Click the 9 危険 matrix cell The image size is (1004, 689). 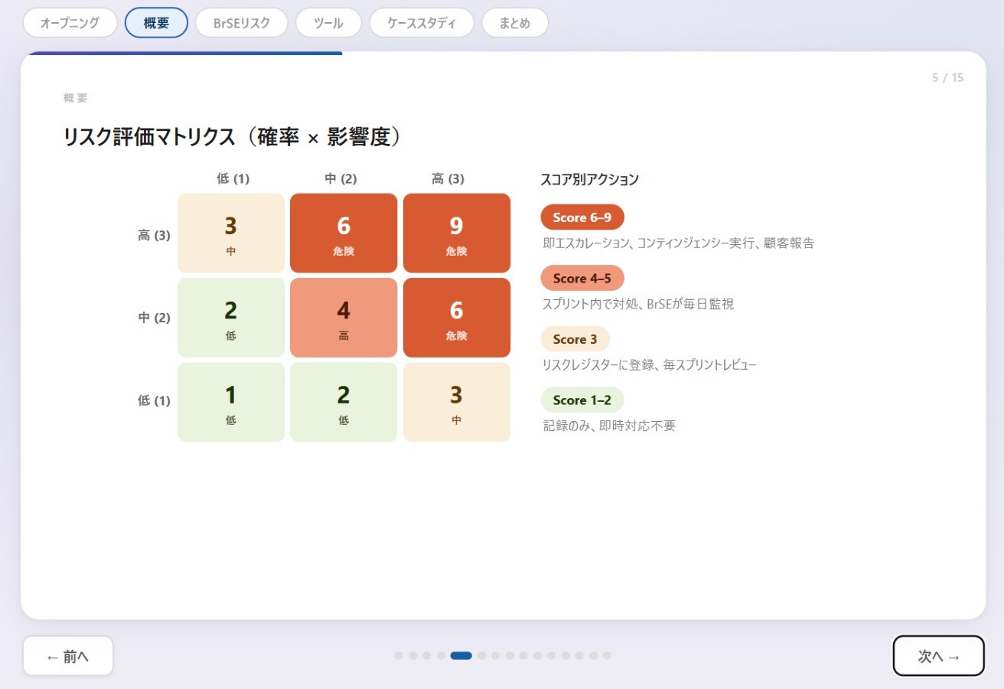457,233
